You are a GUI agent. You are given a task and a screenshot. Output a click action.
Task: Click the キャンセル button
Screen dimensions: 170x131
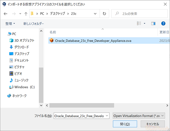(x=153, y=124)
